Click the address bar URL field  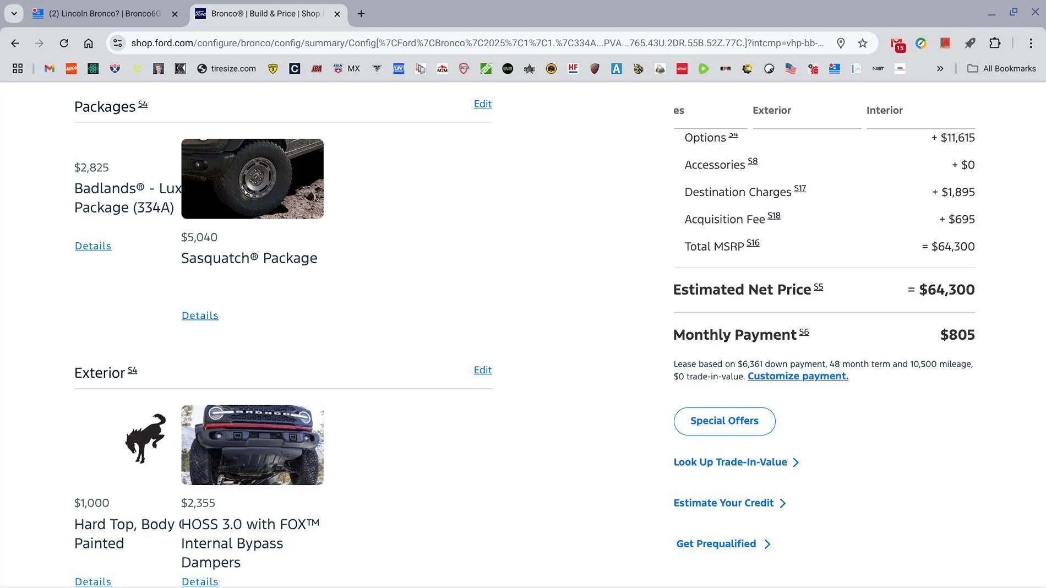coord(477,43)
